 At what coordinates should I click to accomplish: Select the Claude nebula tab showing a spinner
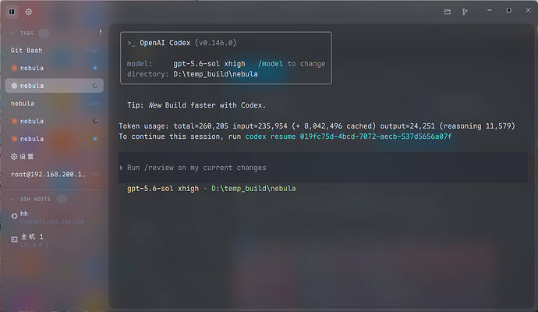click(x=55, y=121)
